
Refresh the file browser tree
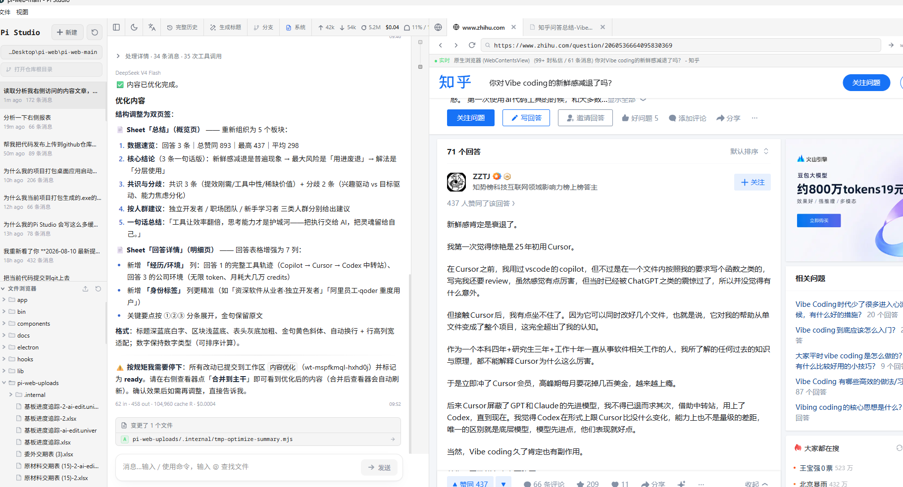coord(98,289)
